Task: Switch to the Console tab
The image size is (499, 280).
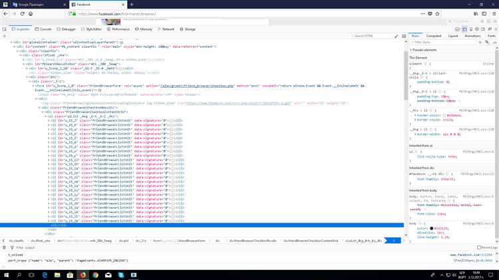Action: (43, 29)
